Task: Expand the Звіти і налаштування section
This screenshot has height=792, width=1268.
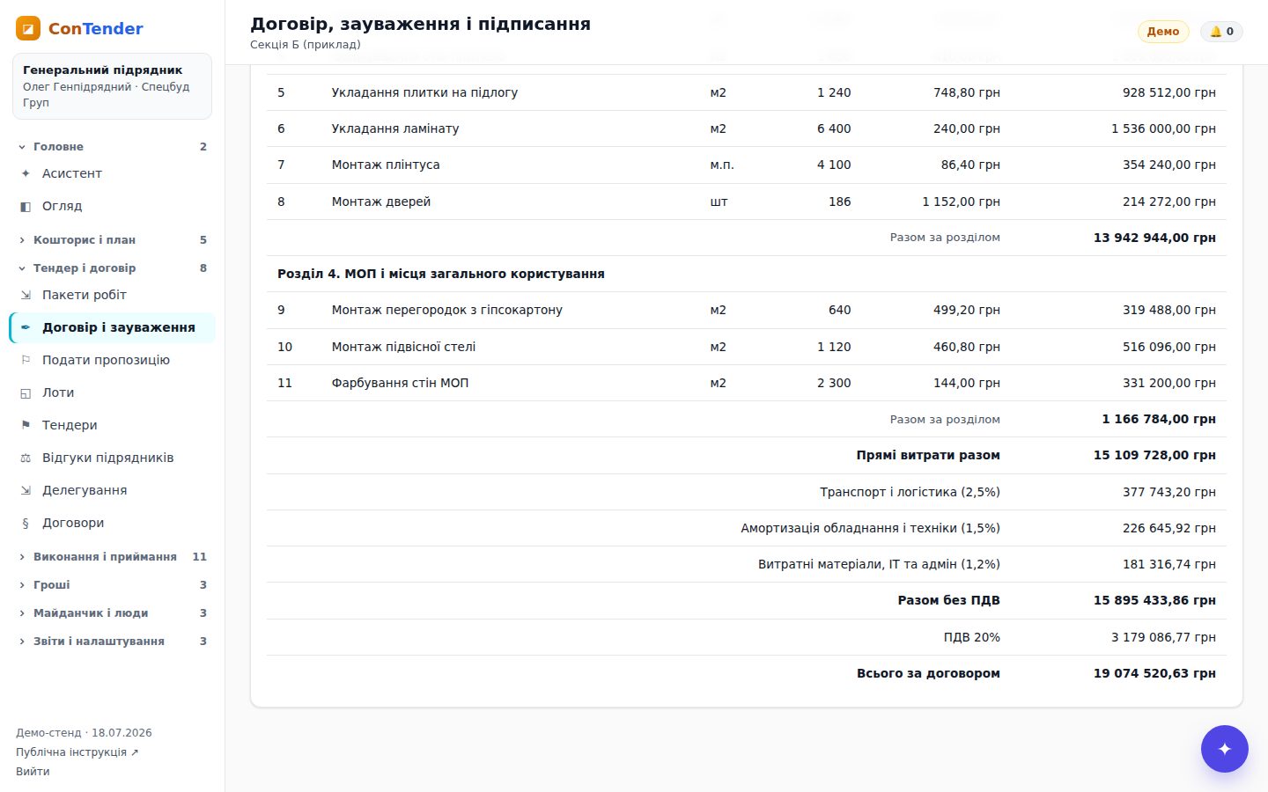Action: click(112, 641)
